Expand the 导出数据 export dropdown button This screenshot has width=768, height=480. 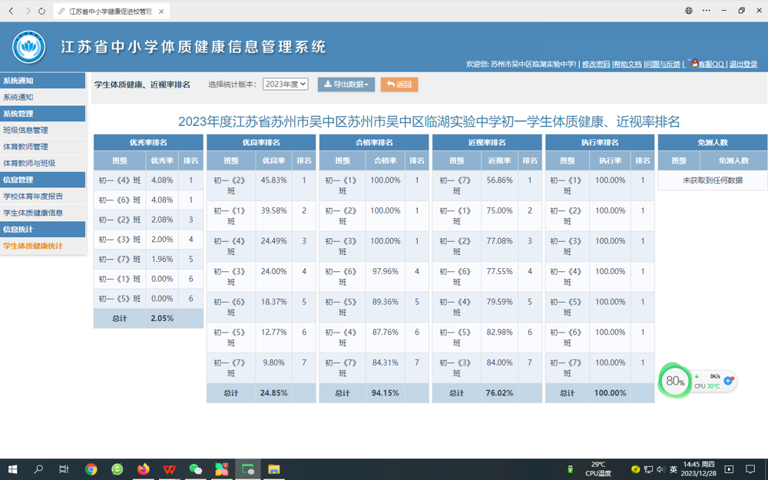[346, 84]
